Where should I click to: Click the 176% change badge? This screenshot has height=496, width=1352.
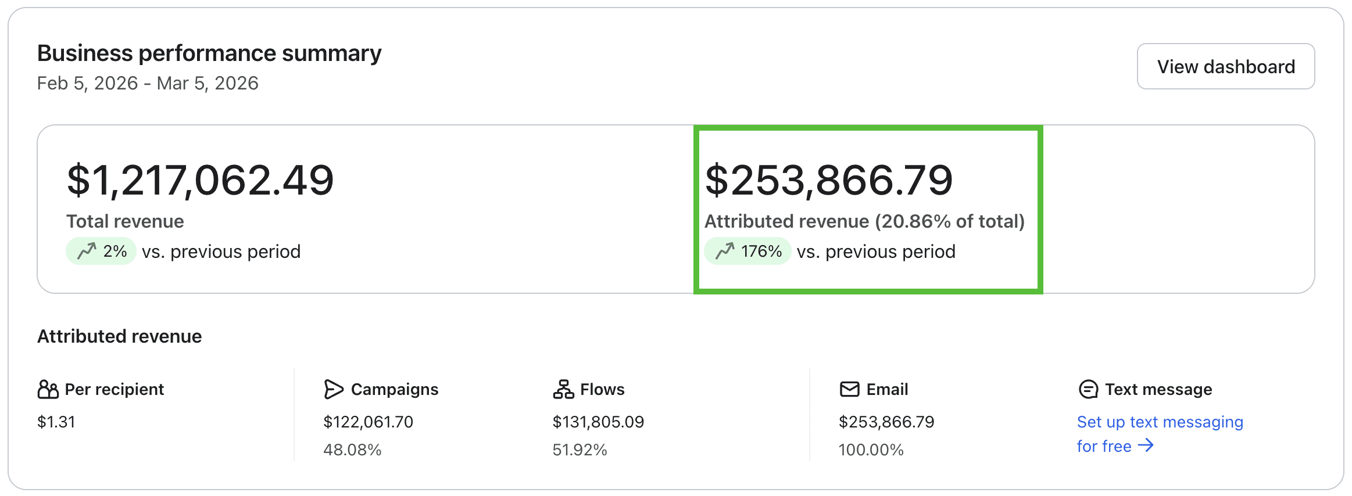tap(747, 251)
